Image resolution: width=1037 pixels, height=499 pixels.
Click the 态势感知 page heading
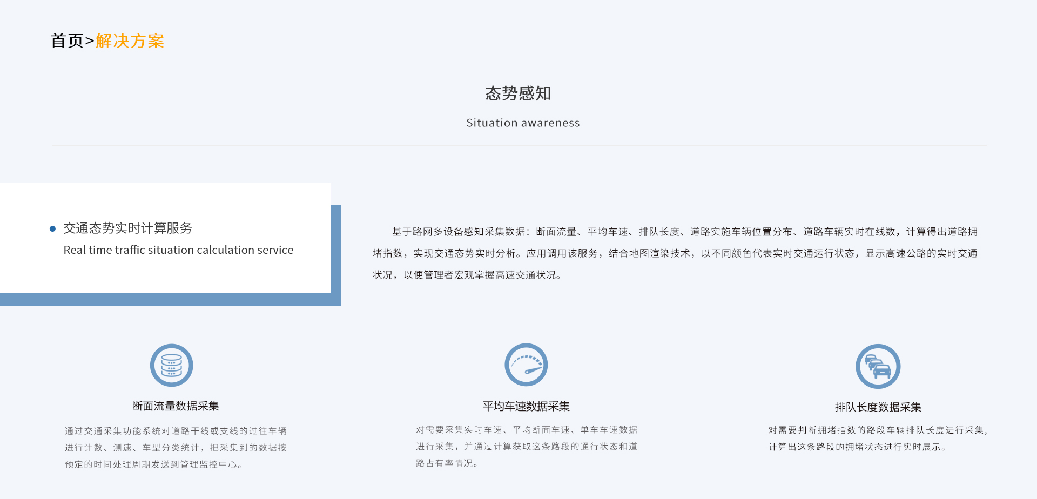[518, 93]
